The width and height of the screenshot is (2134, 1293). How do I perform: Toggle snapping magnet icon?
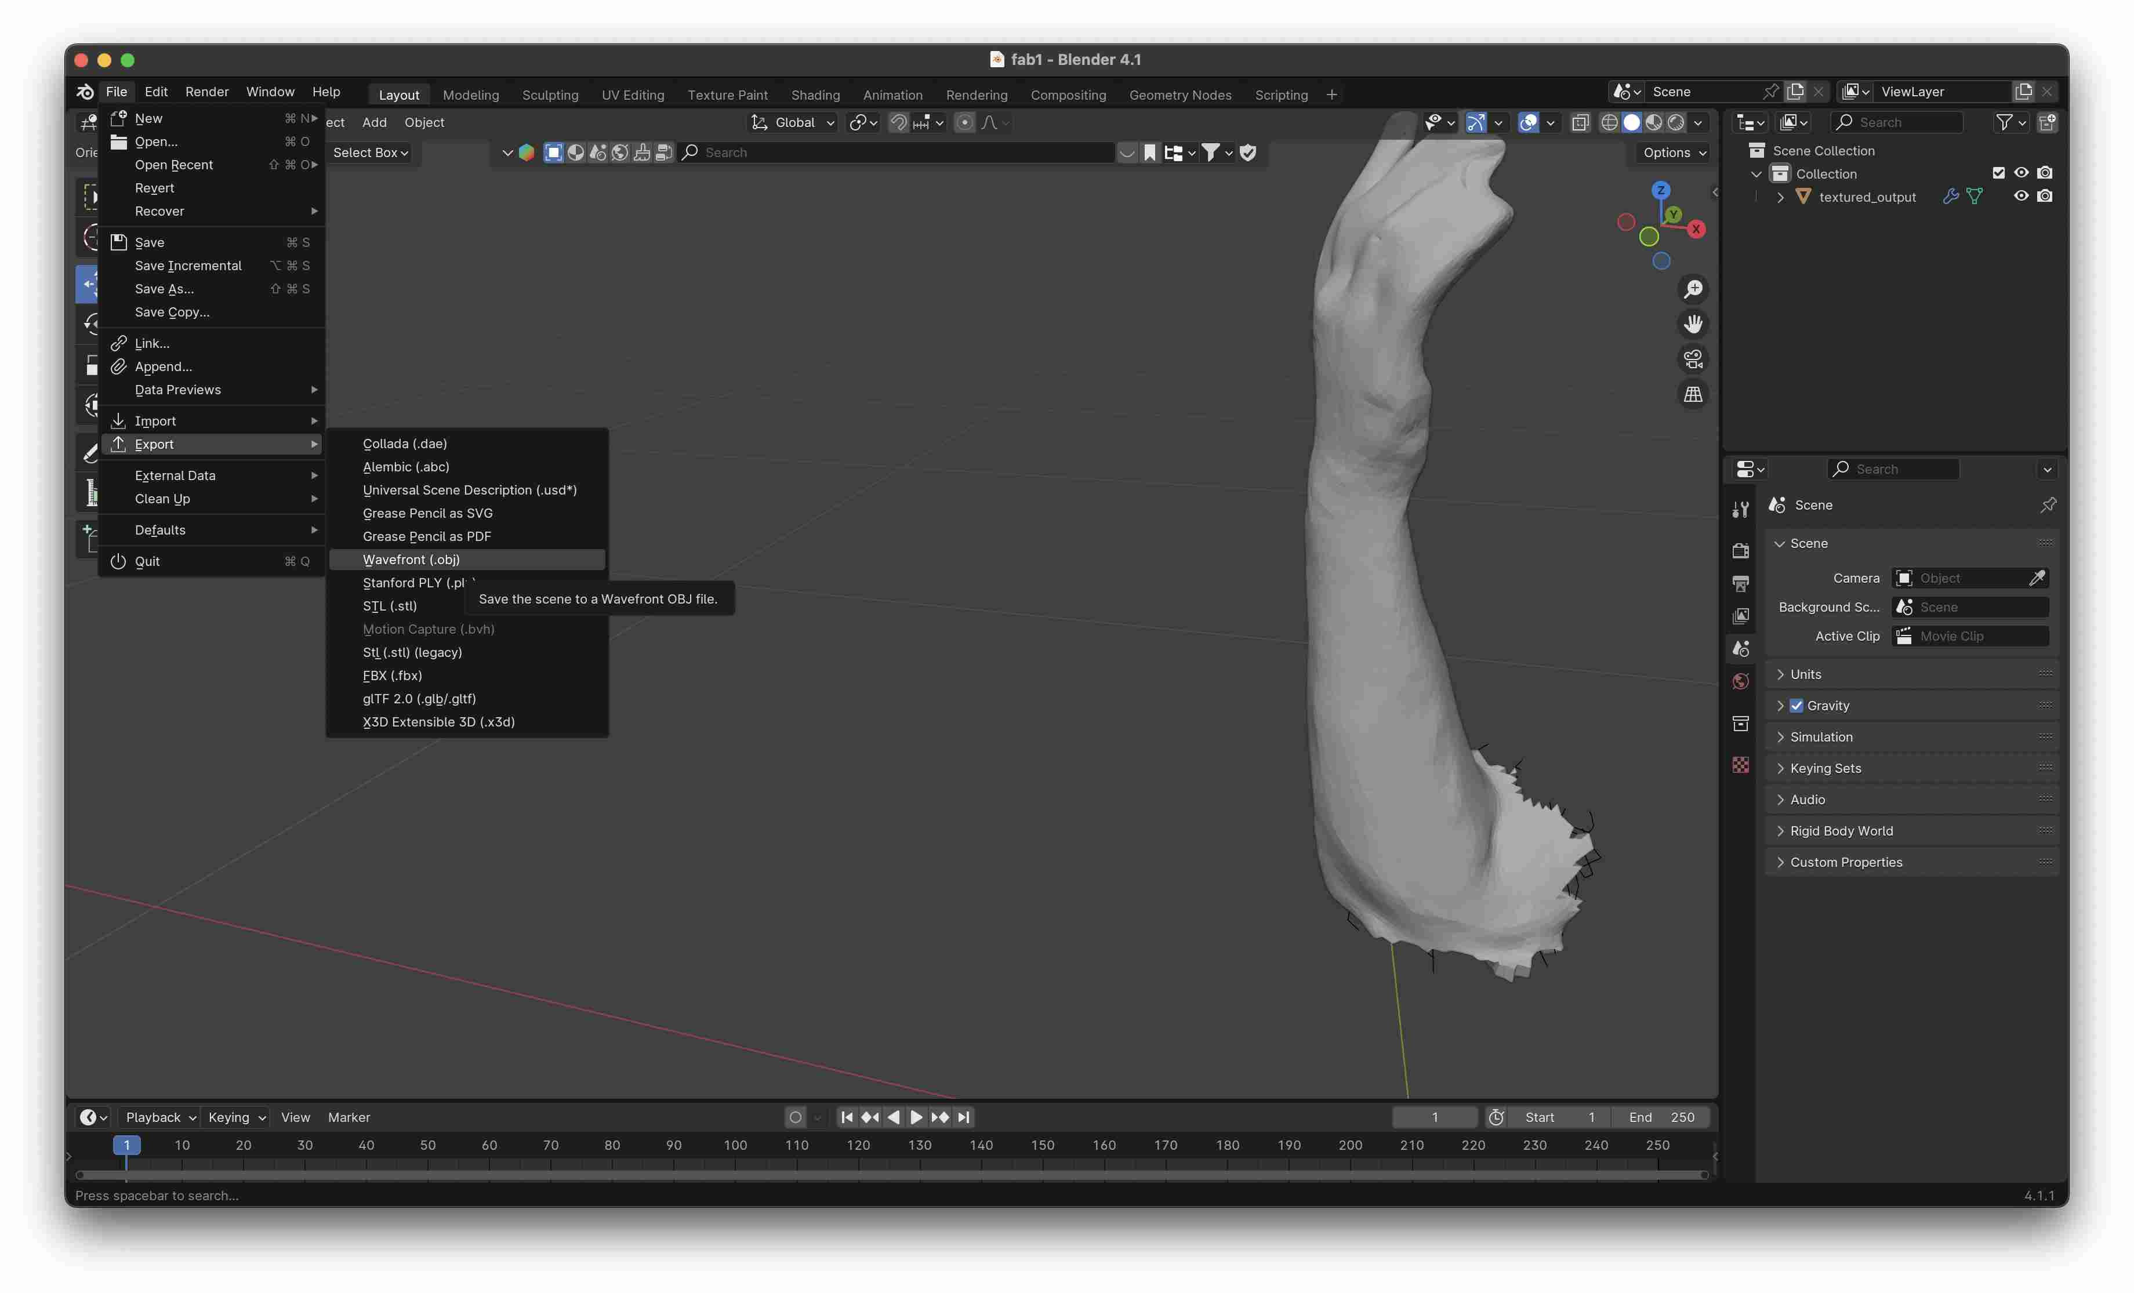899,122
